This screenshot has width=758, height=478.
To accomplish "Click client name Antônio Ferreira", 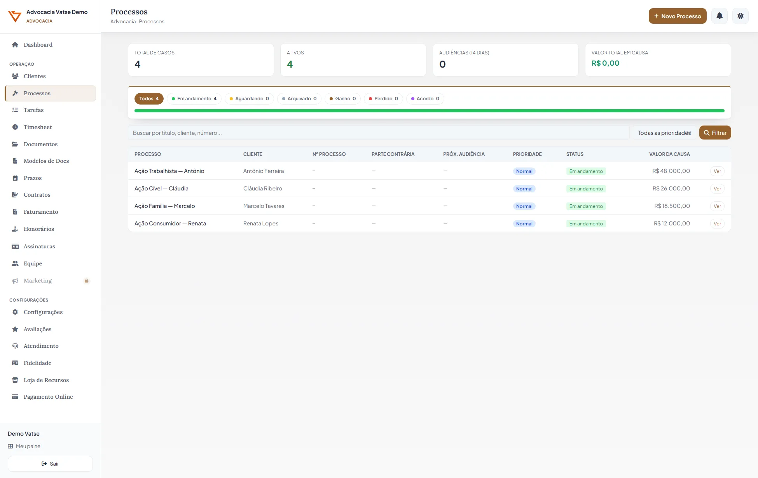I will click(x=264, y=171).
